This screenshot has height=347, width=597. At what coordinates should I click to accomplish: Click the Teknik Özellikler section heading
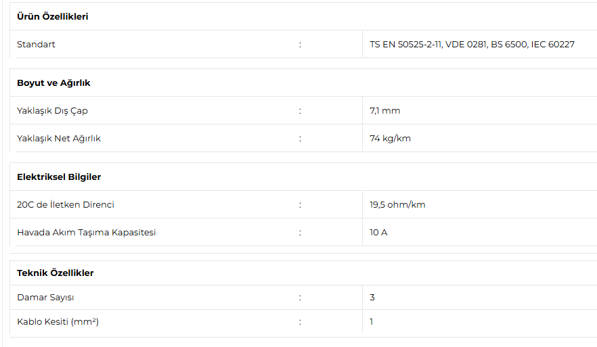pyautogui.click(x=56, y=273)
